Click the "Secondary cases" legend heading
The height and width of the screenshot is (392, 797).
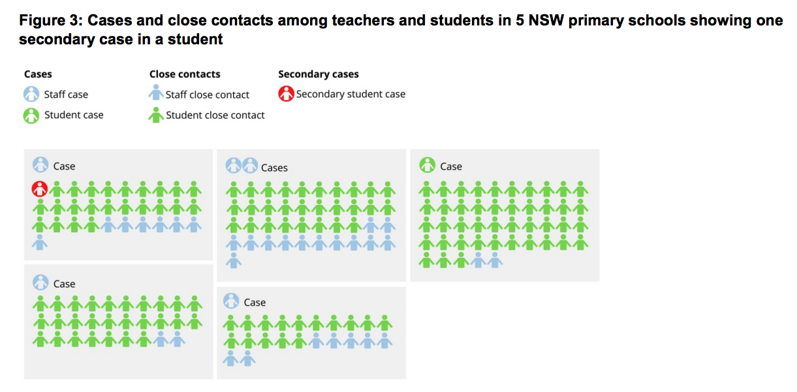[x=319, y=74]
